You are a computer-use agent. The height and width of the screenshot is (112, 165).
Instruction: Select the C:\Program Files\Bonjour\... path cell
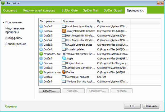tap(113, 63)
